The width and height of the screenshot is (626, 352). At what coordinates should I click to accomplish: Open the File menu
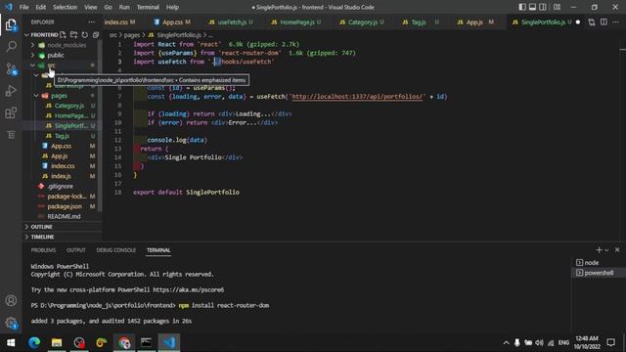[x=23, y=7]
